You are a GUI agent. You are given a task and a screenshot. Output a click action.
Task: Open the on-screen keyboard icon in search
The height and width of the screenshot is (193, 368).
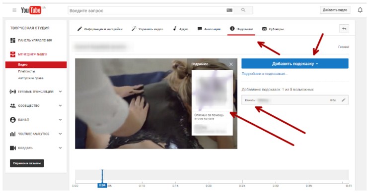pyautogui.click(x=229, y=10)
